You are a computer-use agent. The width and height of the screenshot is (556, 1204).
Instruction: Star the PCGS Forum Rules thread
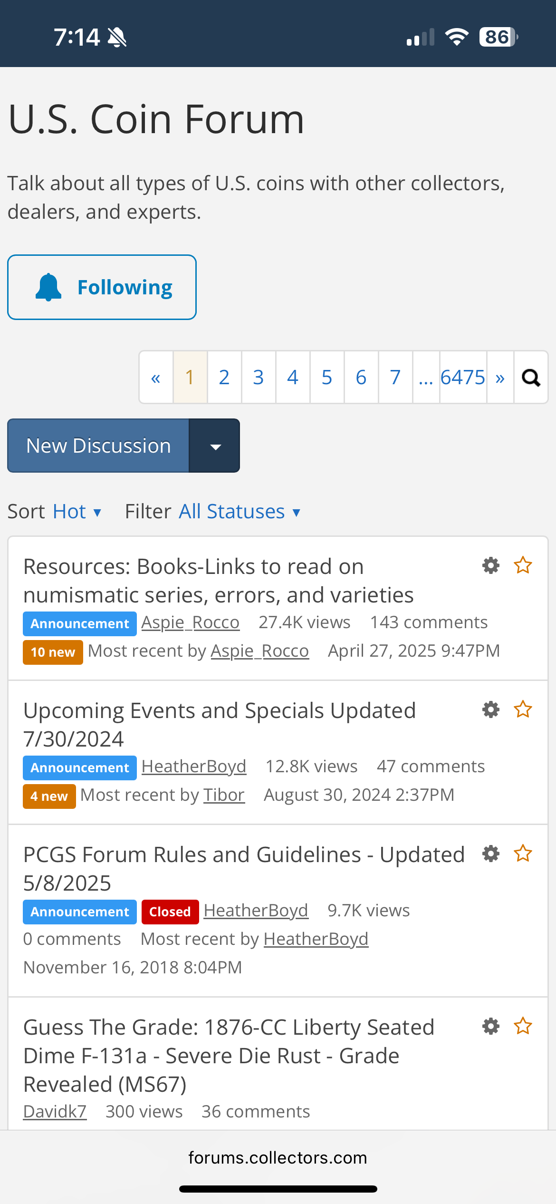[x=523, y=854]
